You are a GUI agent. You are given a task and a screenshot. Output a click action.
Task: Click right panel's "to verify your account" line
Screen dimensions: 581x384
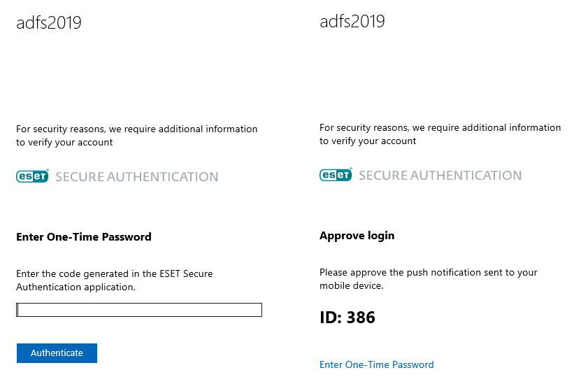(x=368, y=141)
